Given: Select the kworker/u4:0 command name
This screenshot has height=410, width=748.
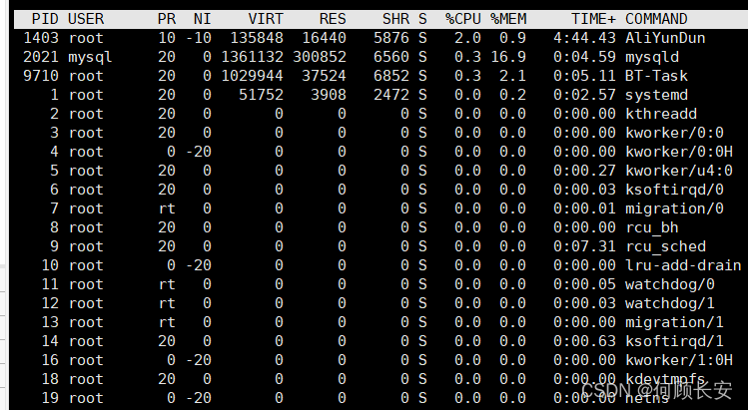Looking at the screenshot, I should pyautogui.click(x=679, y=171).
